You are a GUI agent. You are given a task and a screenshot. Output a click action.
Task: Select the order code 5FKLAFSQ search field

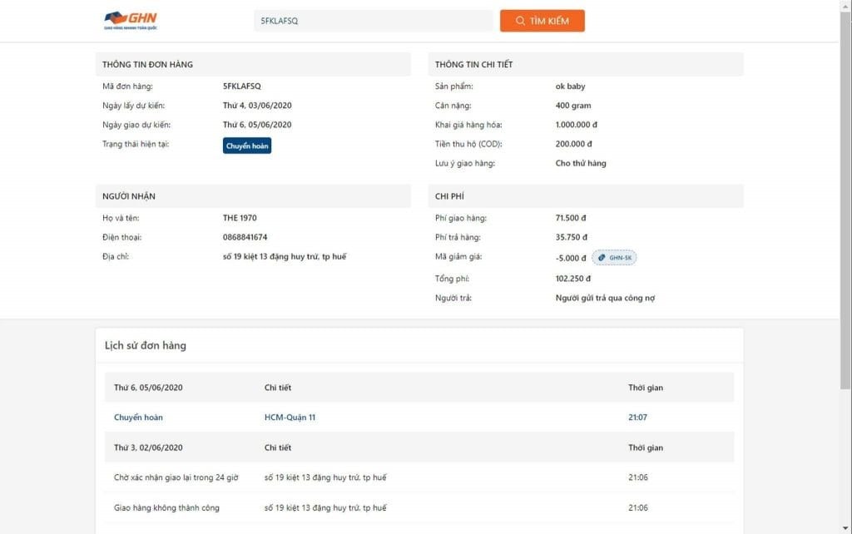pyautogui.click(x=373, y=21)
